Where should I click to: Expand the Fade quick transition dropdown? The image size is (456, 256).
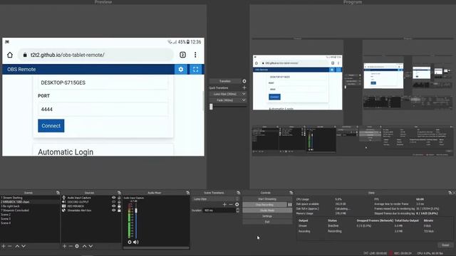[x=244, y=100]
